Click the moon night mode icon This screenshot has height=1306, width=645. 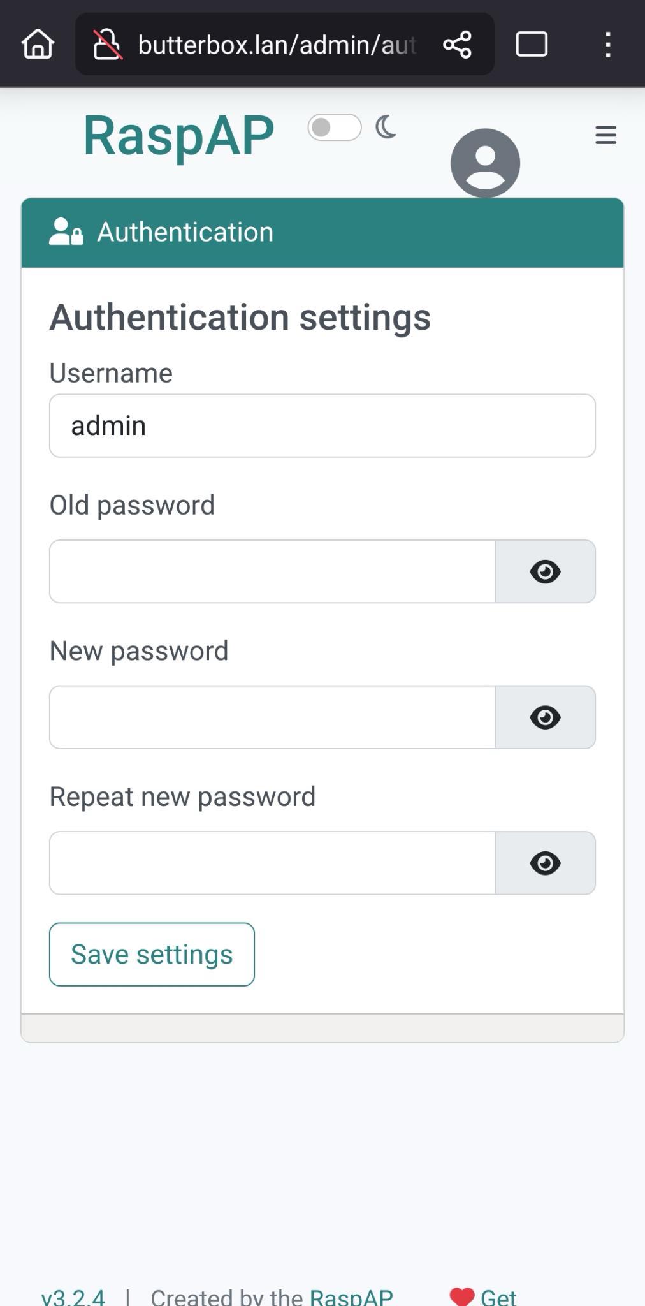click(386, 128)
